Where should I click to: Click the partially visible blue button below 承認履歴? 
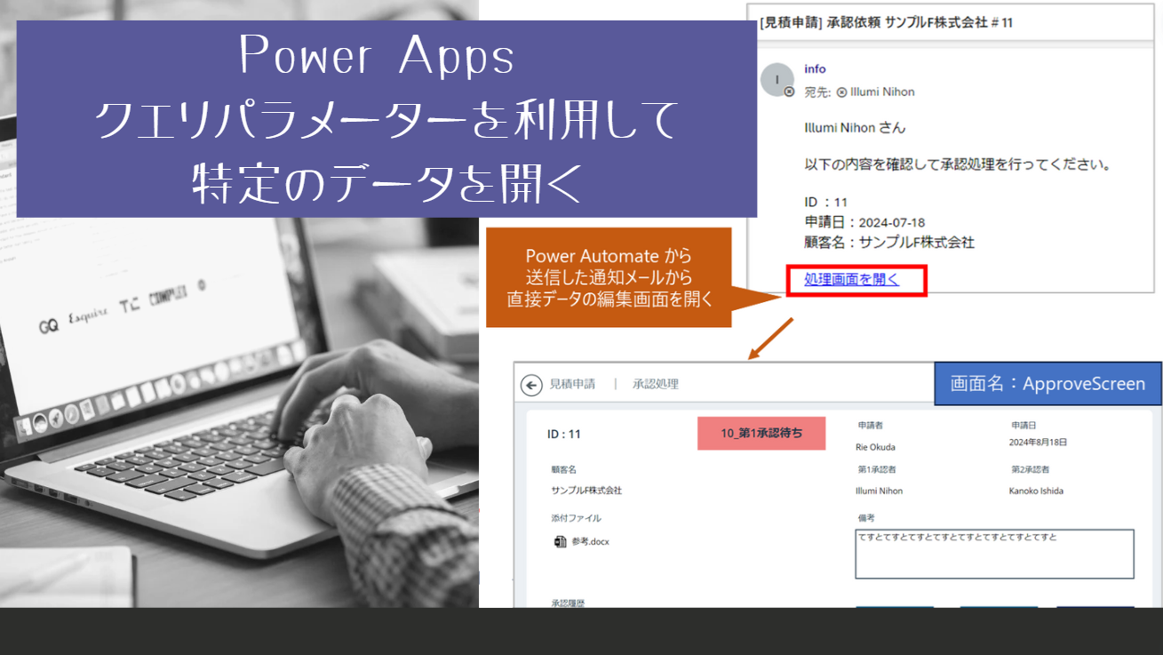pyautogui.click(x=894, y=608)
